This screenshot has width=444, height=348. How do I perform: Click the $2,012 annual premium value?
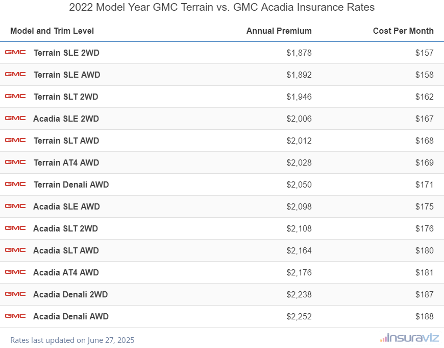point(299,141)
